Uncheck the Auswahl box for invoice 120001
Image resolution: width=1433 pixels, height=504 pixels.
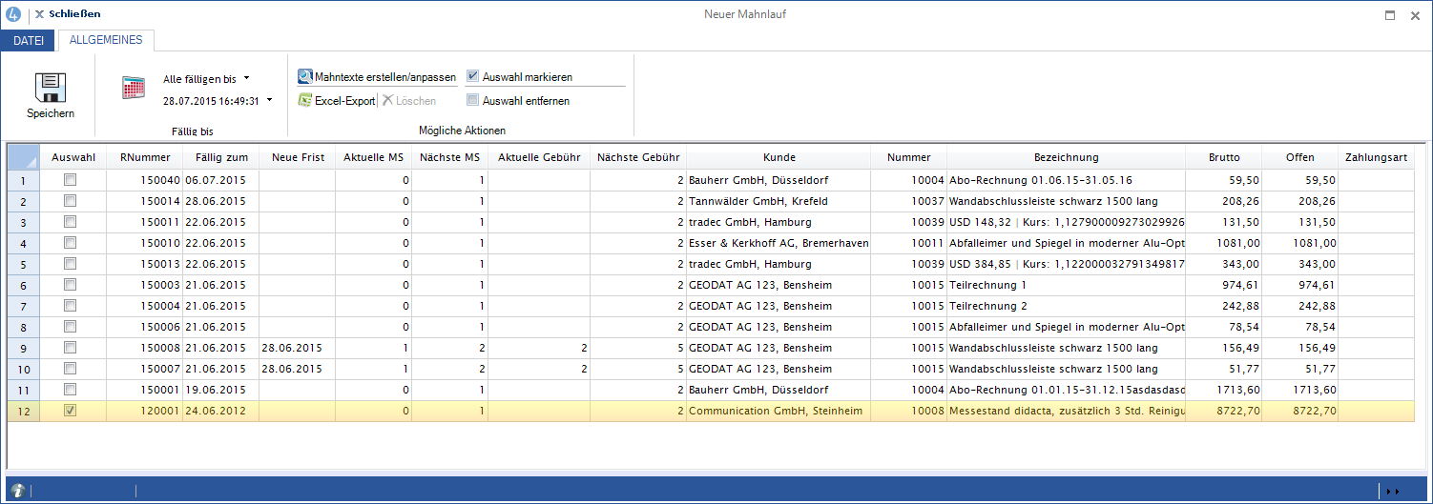(70, 411)
